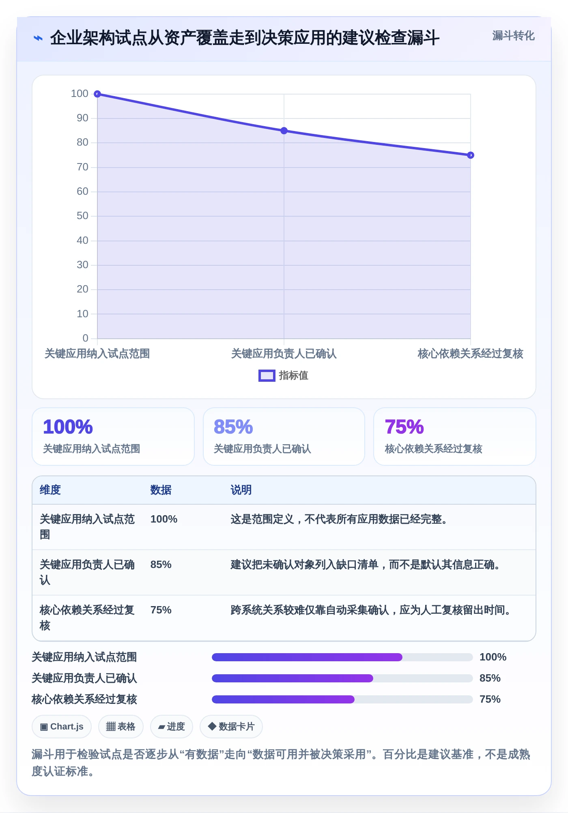This screenshot has height=813, width=568.
Task: Select table cell 关键应用纳入试点范围
Action: [87, 527]
